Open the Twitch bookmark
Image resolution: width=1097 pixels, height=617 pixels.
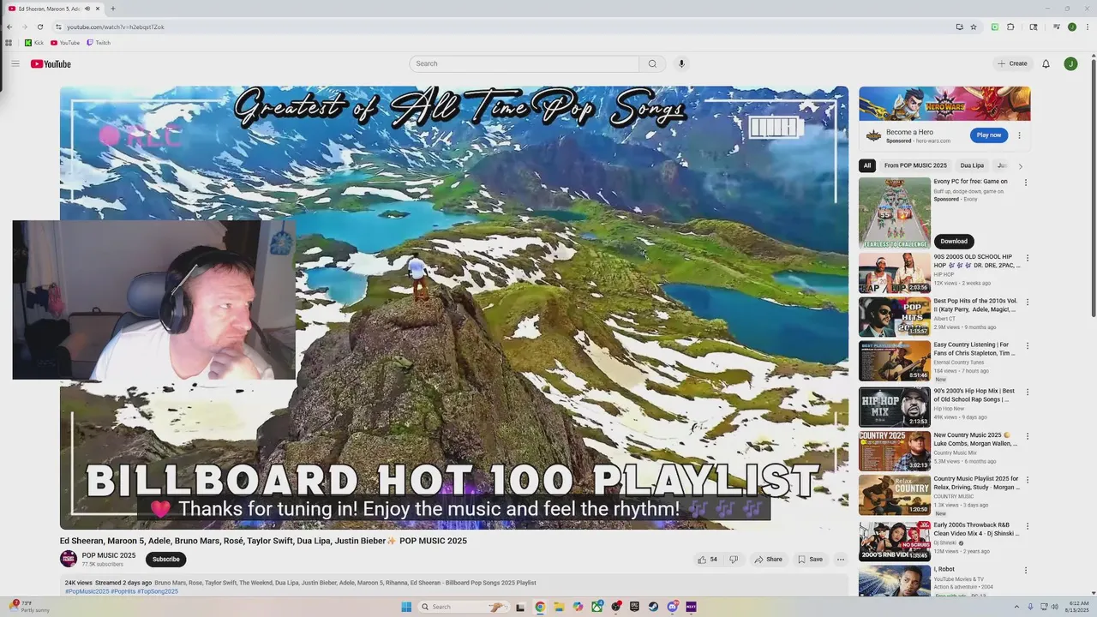click(99, 42)
